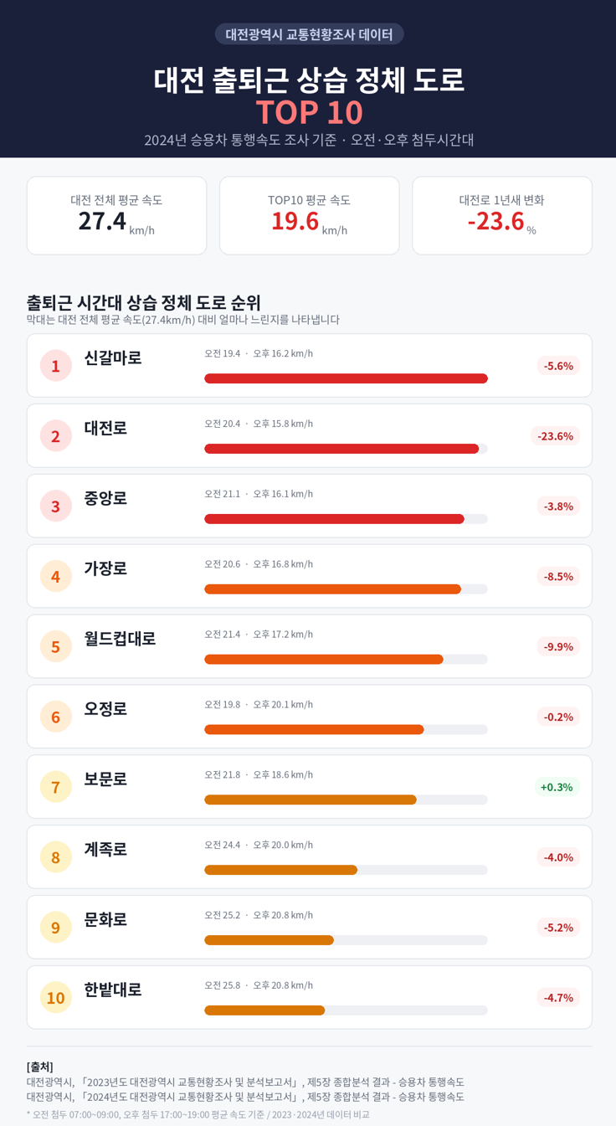Click the rank 5 badge beside 월드컵대로
Viewport: 616px width, 1126px height.
pos(56,647)
